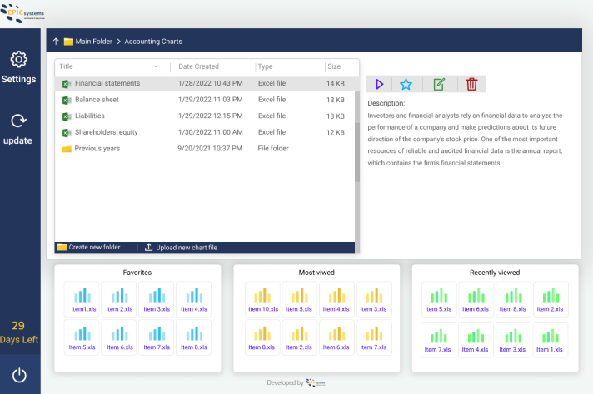
Task: Navigate to Main Folder breadcrumb
Action: pos(92,42)
